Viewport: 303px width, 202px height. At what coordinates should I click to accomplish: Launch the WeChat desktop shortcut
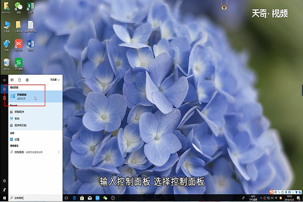pos(19,8)
